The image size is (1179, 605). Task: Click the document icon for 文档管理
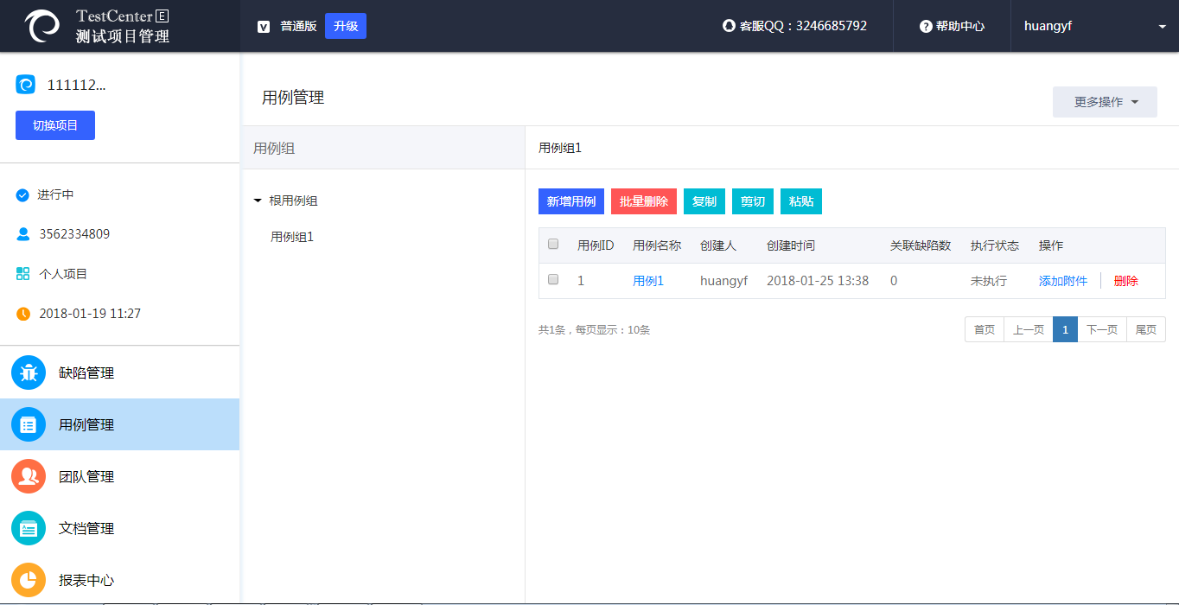[29, 528]
